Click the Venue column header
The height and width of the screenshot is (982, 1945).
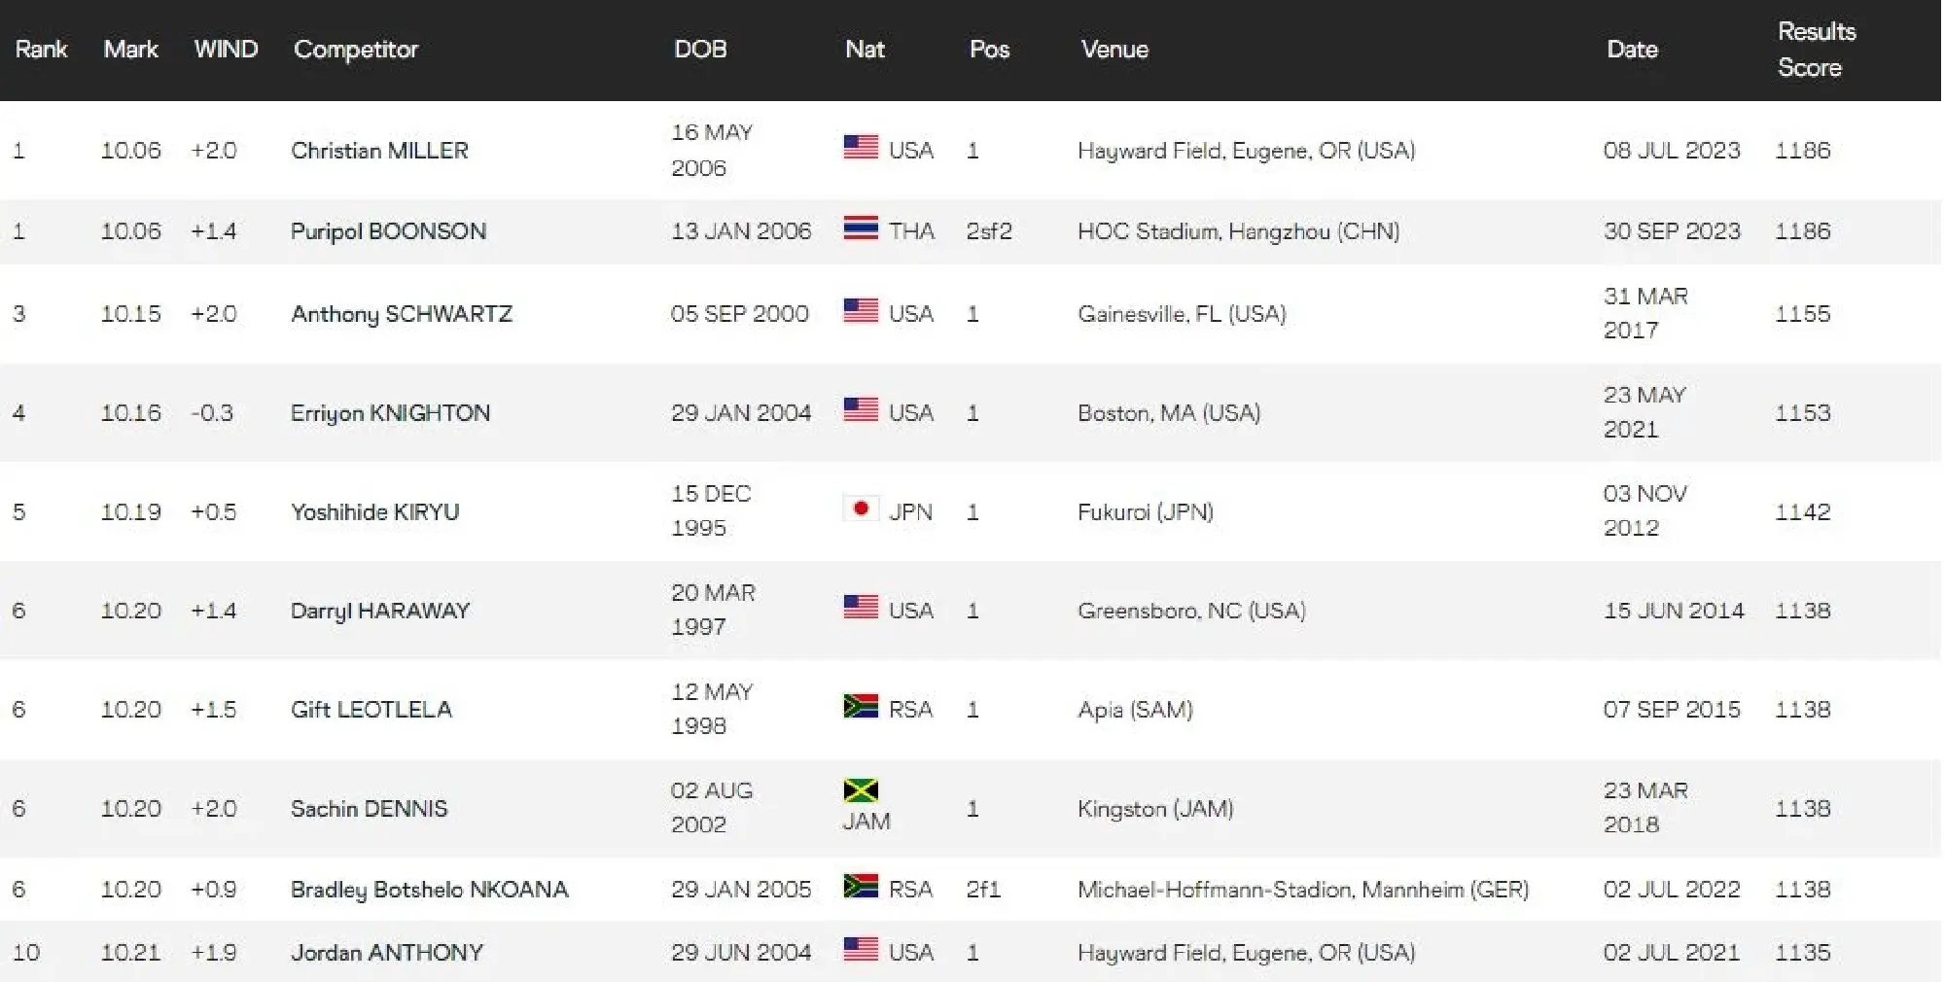coord(1114,50)
